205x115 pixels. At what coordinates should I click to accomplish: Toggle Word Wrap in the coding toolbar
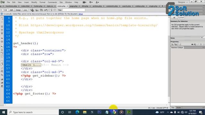(2, 53)
